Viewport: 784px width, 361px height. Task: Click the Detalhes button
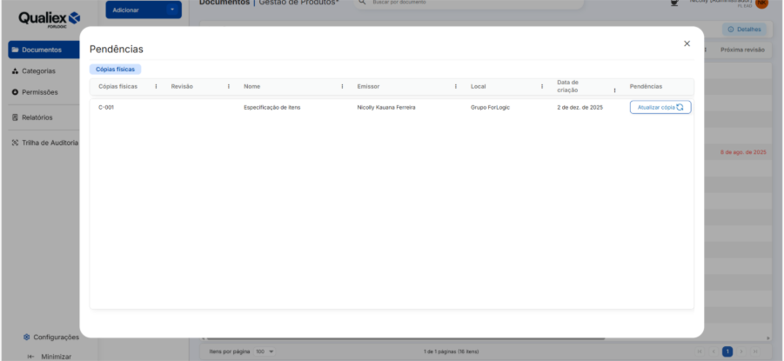click(743, 30)
